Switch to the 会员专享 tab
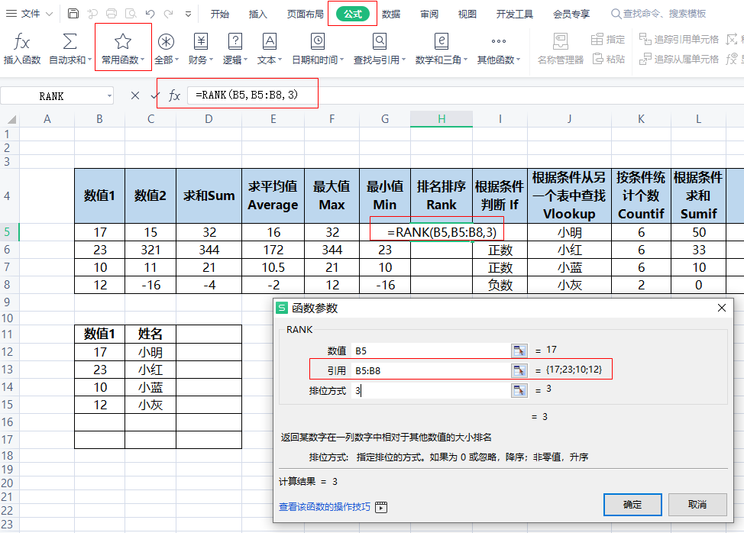The width and height of the screenshot is (744, 533). tap(571, 15)
